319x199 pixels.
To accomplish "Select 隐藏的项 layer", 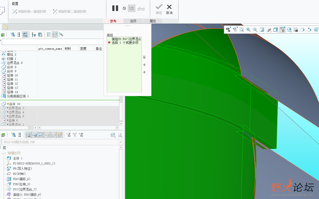I will [14, 153].
